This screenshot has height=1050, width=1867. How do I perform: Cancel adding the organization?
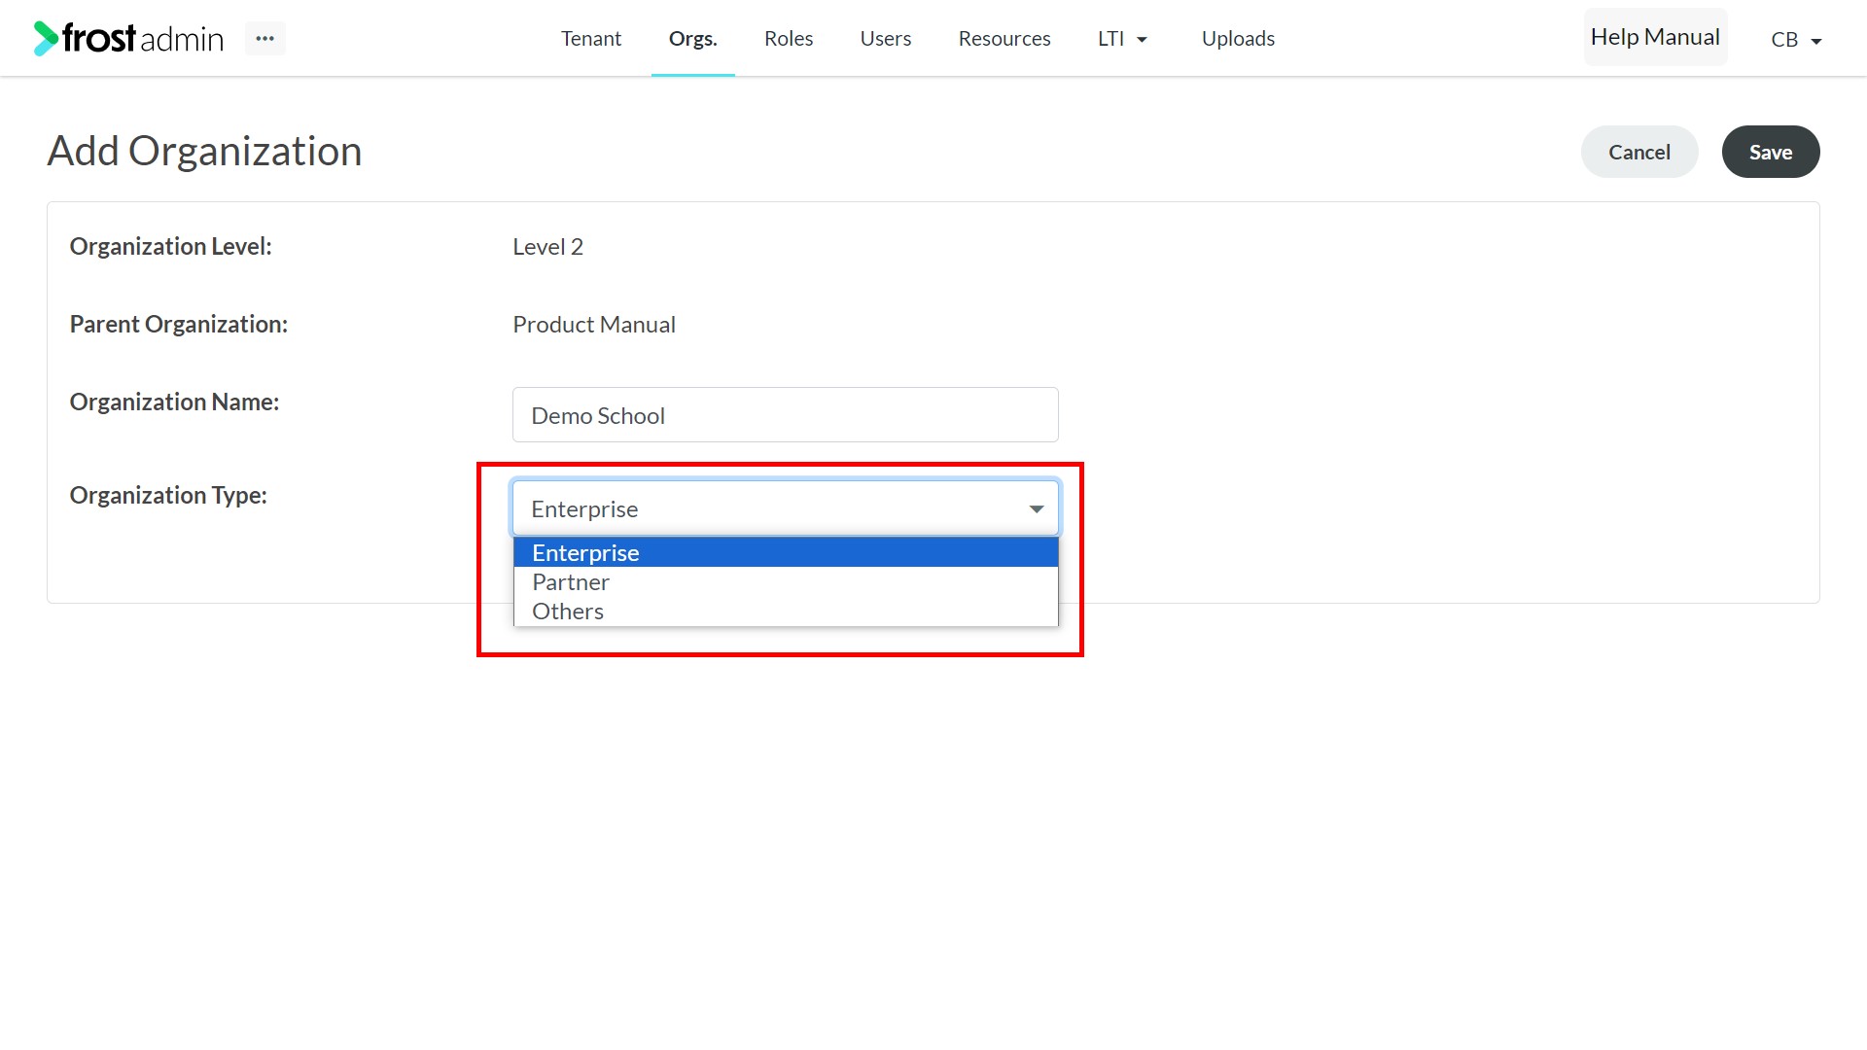coord(1638,152)
